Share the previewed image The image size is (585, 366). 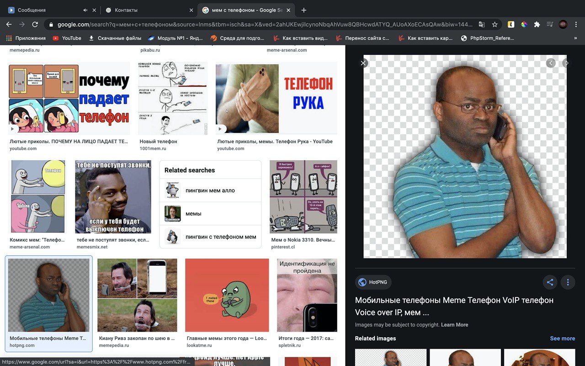pyautogui.click(x=550, y=282)
